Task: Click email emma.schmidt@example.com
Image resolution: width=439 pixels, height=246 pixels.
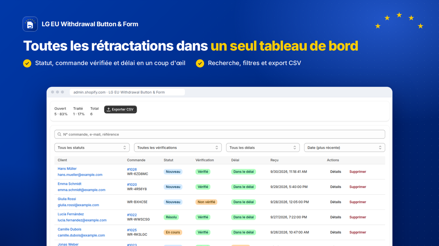Action: pos(82,190)
